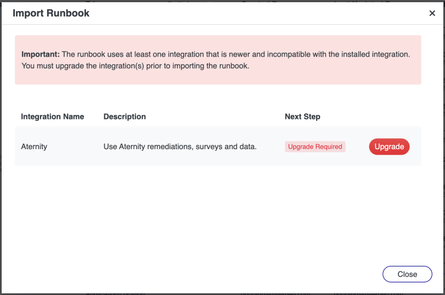Image resolution: width=445 pixels, height=295 pixels.
Task: Click the Upgrade Required badge
Action: click(315, 146)
